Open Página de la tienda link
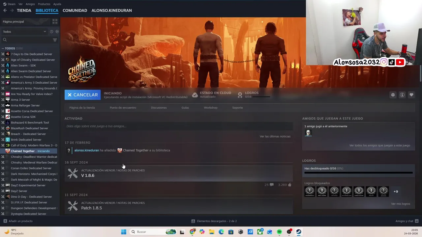The width and height of the screenshot is (422, 237). pyautogui.click(x=82, y=108)
